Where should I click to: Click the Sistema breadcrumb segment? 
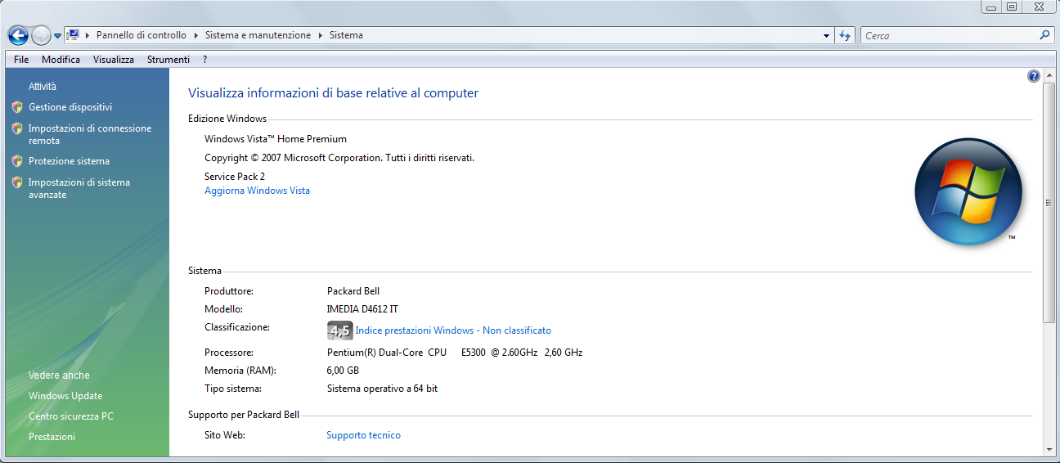click(x=346, y=35)
